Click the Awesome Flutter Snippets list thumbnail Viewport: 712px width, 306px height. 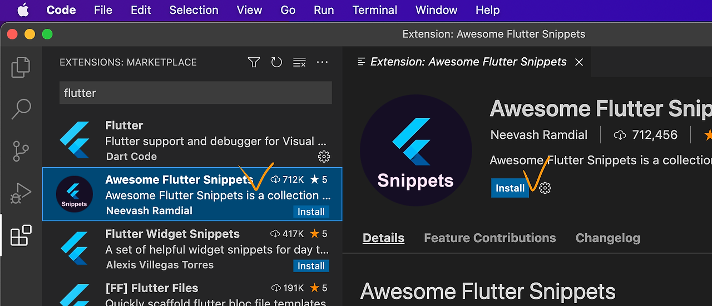coord(75,194)
